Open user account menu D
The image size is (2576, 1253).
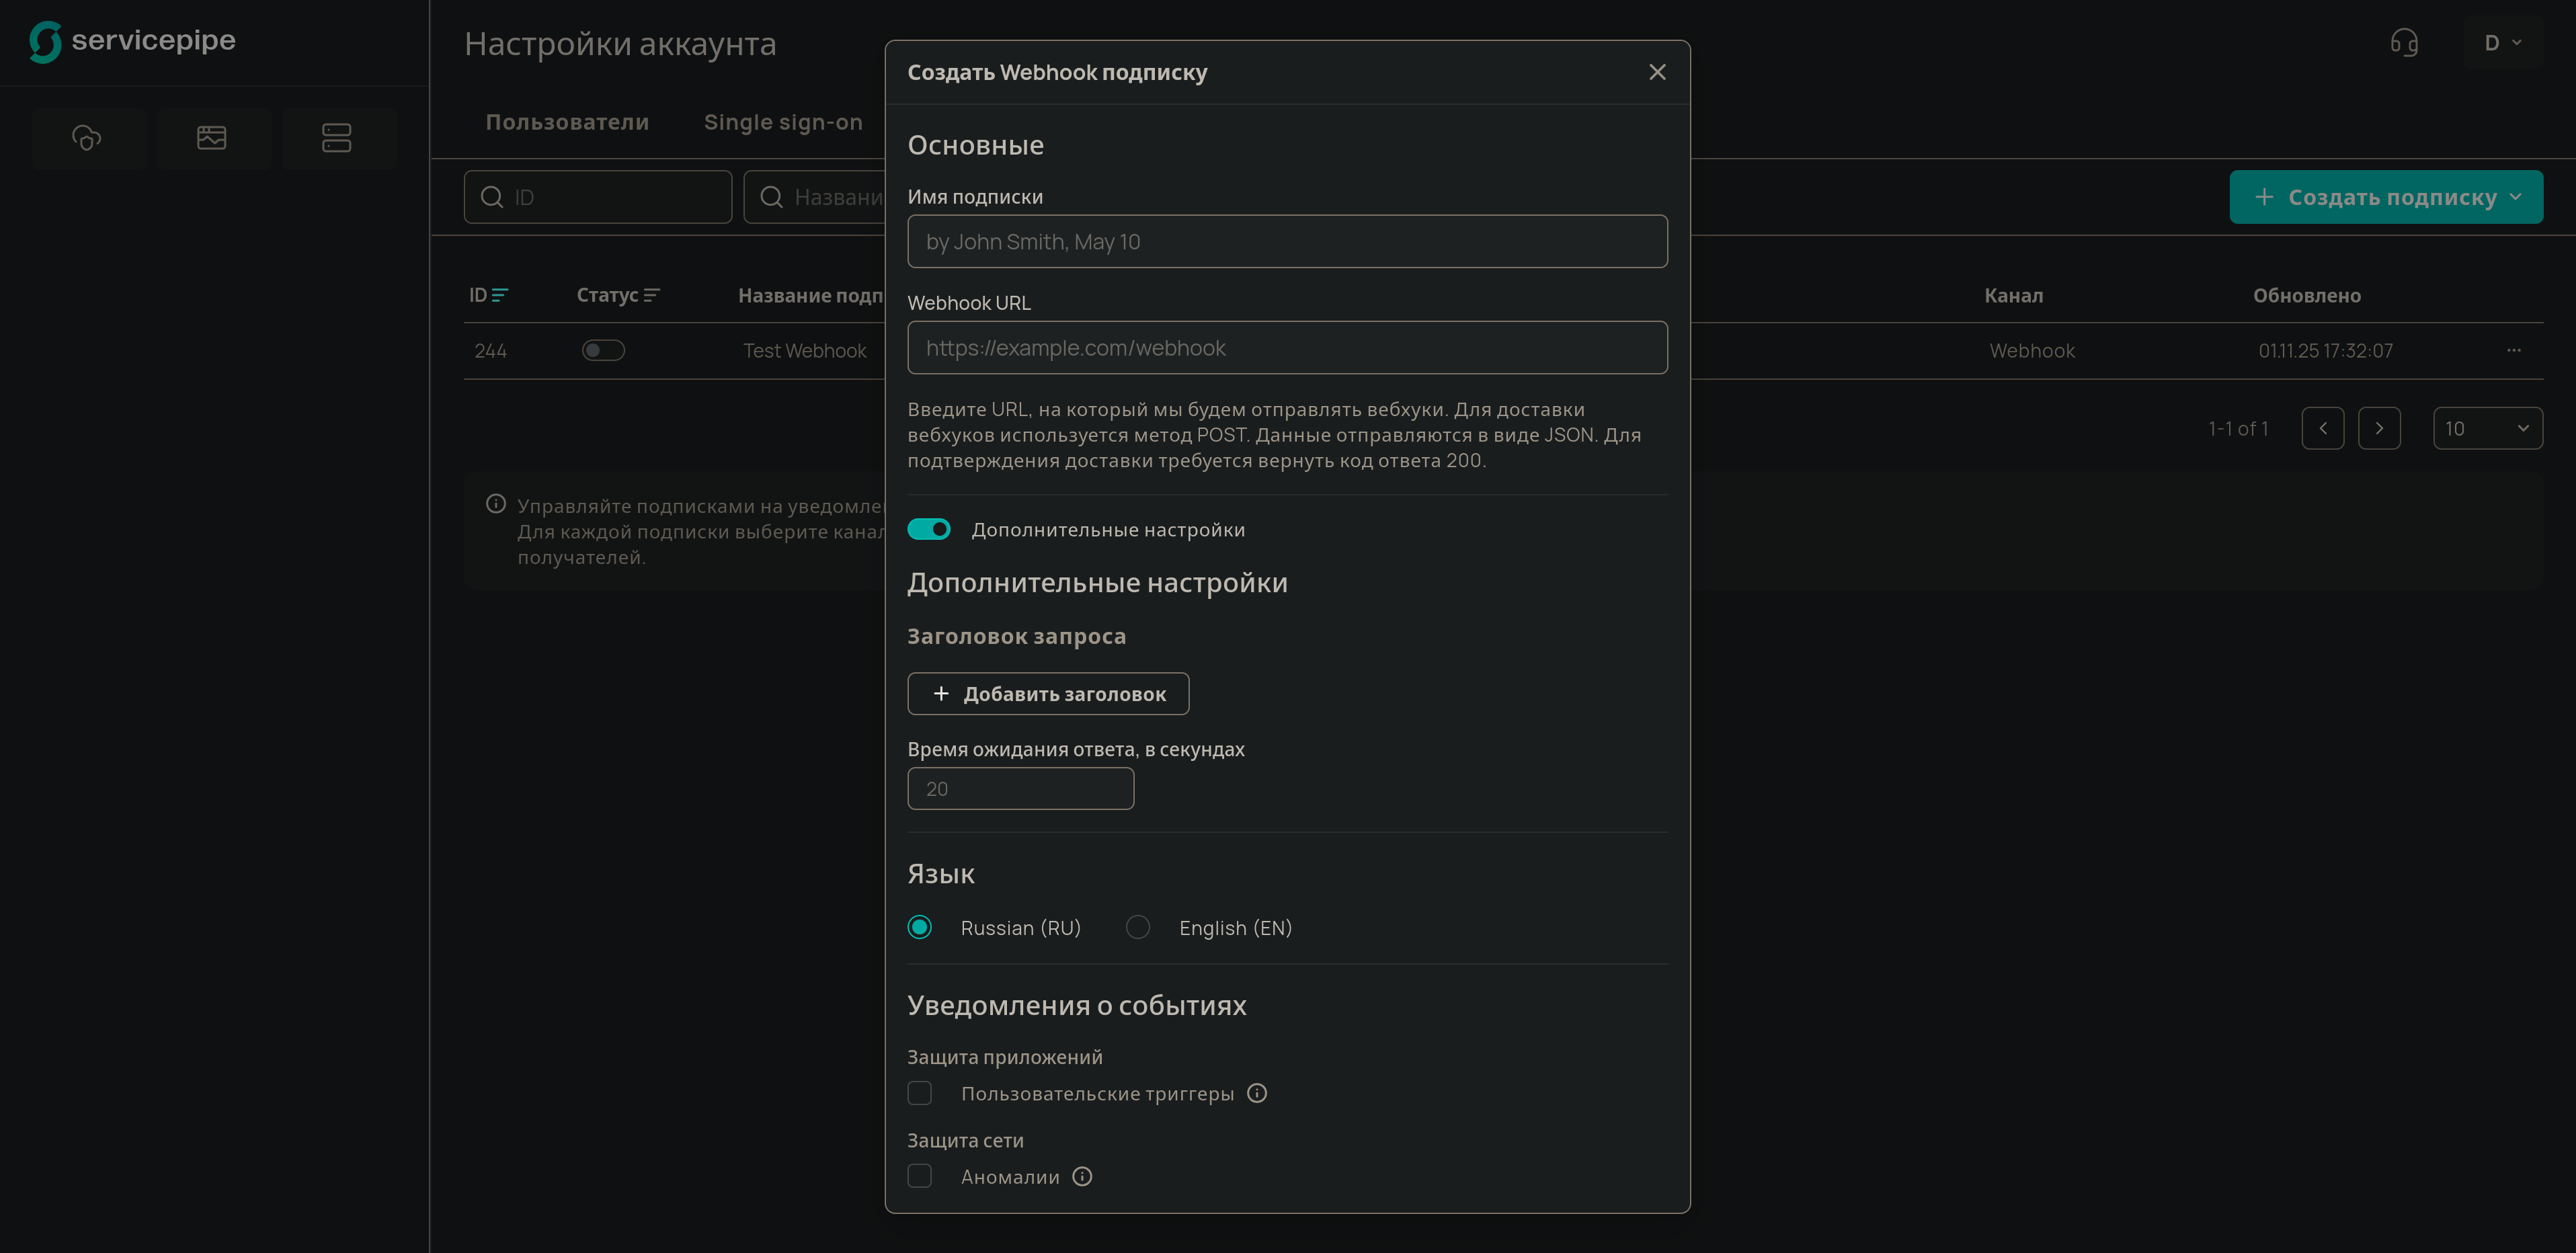click(2502, 43)
